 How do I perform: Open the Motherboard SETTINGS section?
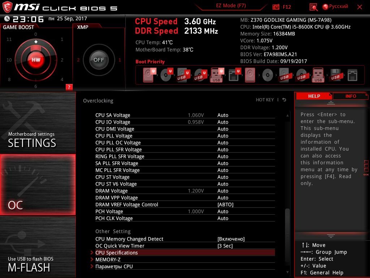tap(38, 122)
